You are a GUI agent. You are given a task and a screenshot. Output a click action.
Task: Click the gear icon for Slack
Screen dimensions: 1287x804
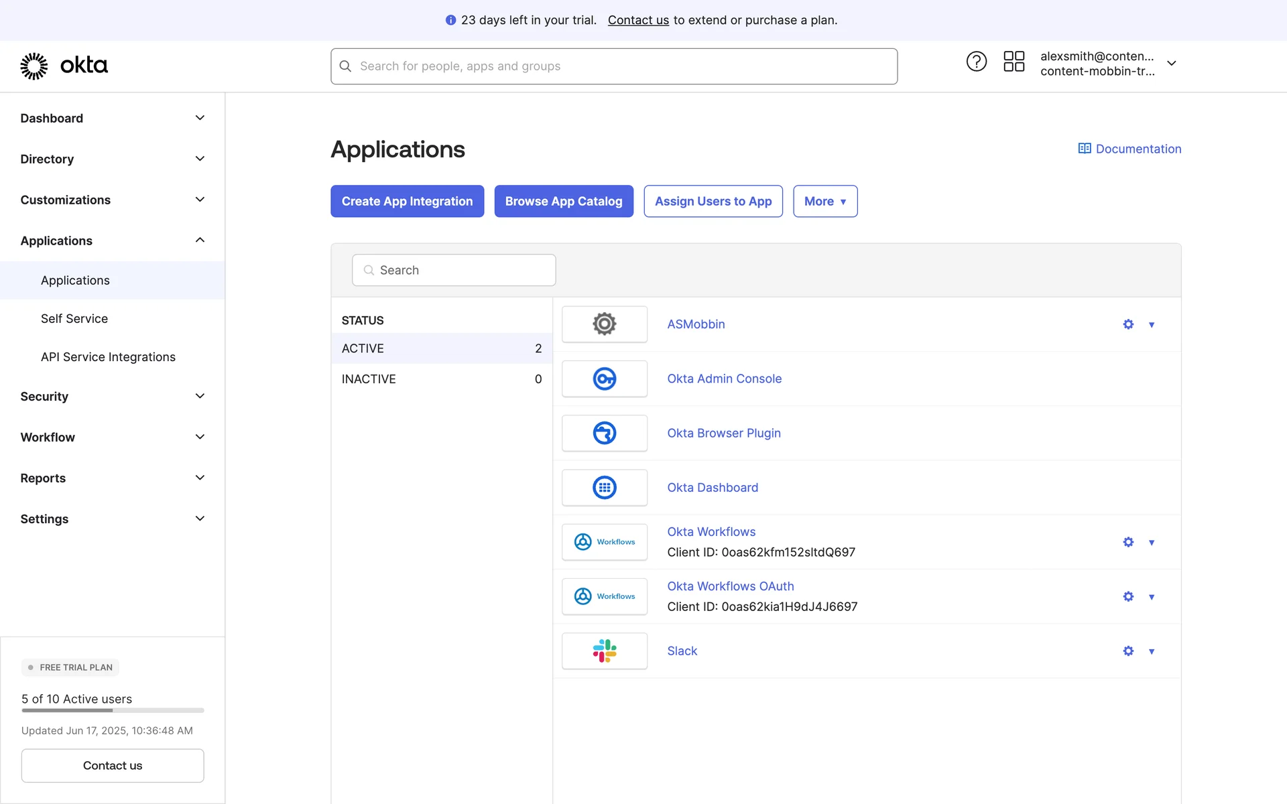1128,651
